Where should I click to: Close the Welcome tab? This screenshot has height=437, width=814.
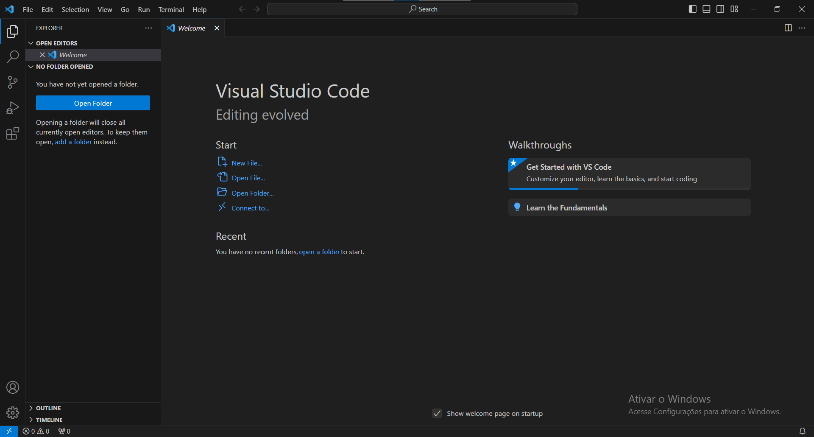217,28
